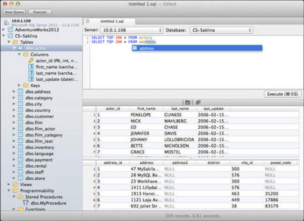Click the dbo.city table icon
Image resolution: width=304 pixels, height=221 pixels.
[21, 104]
